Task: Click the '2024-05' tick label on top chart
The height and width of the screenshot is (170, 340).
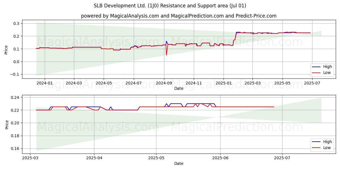Action: 103,83
